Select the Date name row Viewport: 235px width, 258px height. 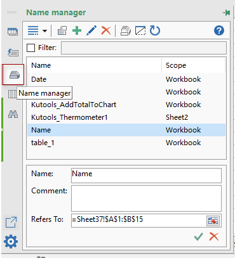point(126,79)
